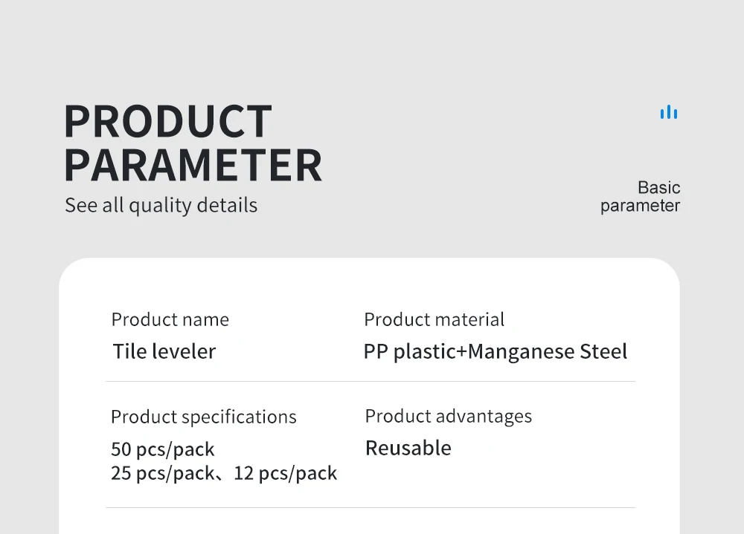Click the blue bar chart icon
The image size is (744, 534).
[x=669, y=112]
